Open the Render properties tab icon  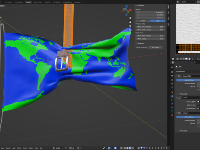(x=172, y=72)
